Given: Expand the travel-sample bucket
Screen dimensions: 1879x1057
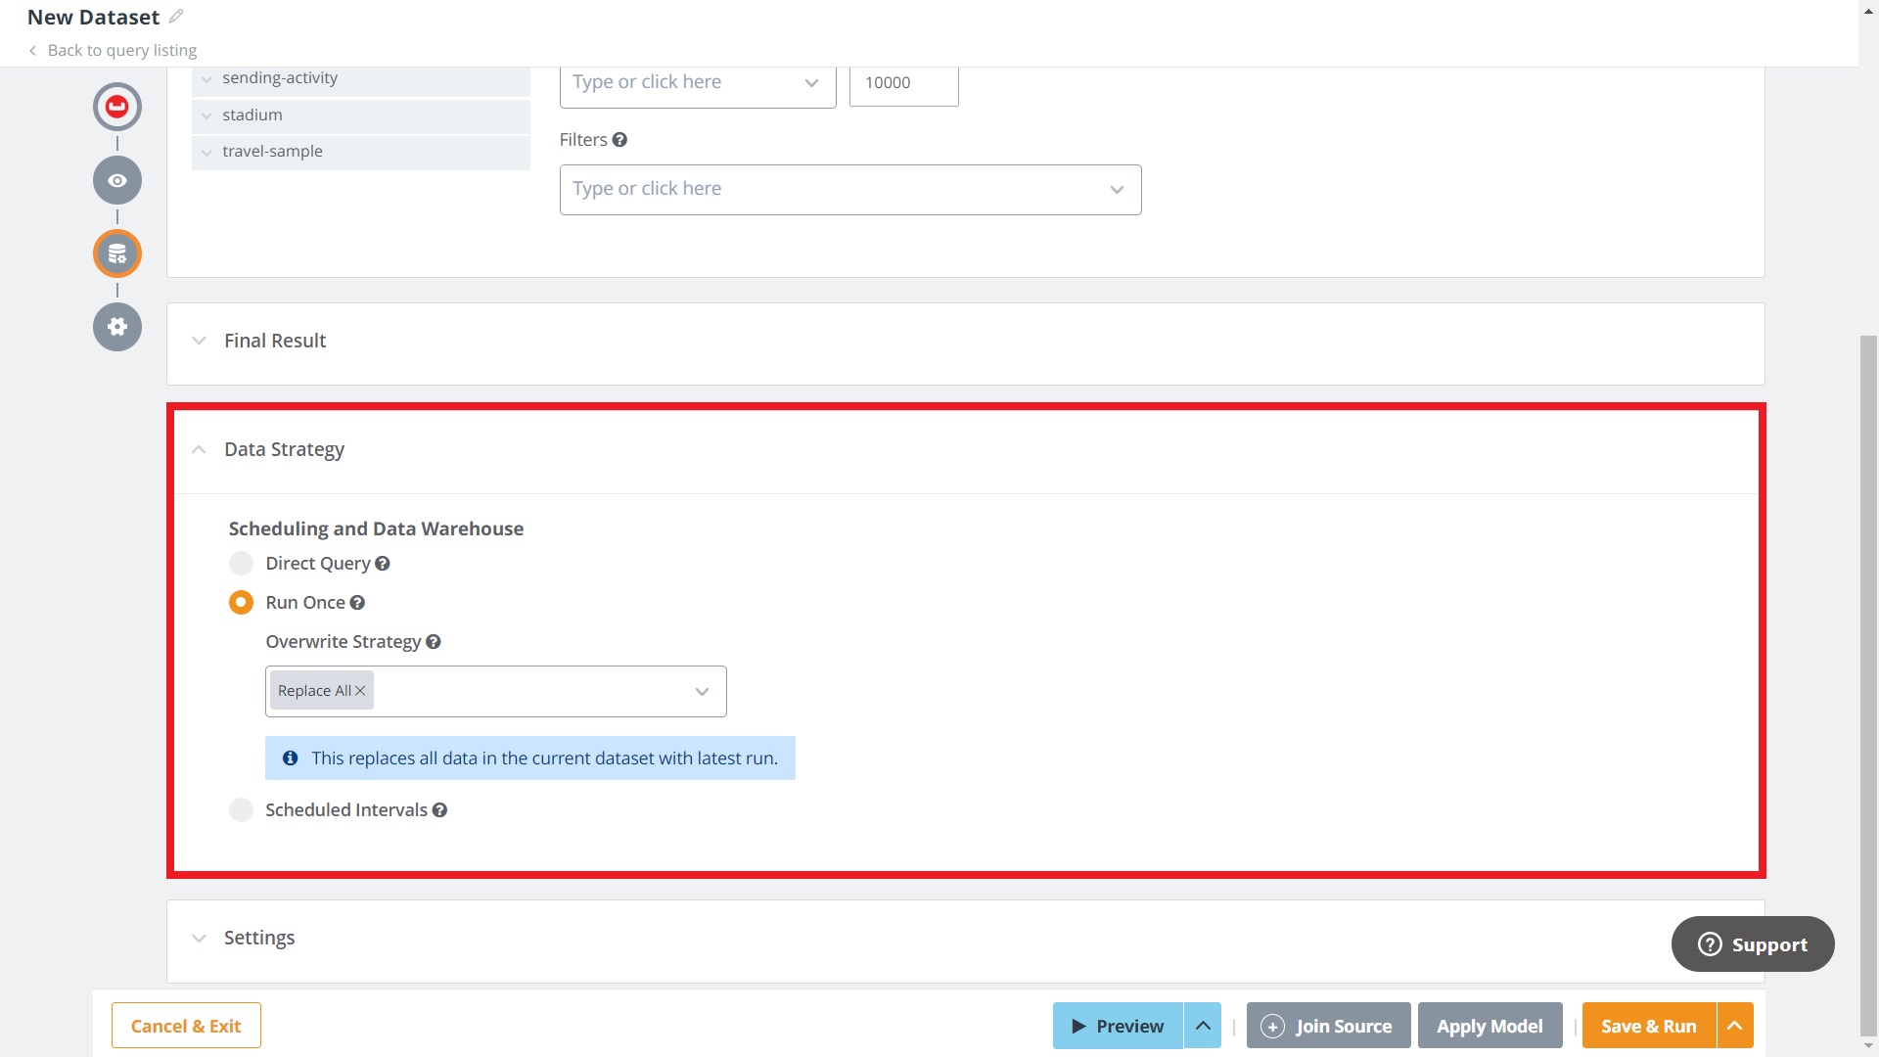Looking at the screenshot, I should coord(206,152).
